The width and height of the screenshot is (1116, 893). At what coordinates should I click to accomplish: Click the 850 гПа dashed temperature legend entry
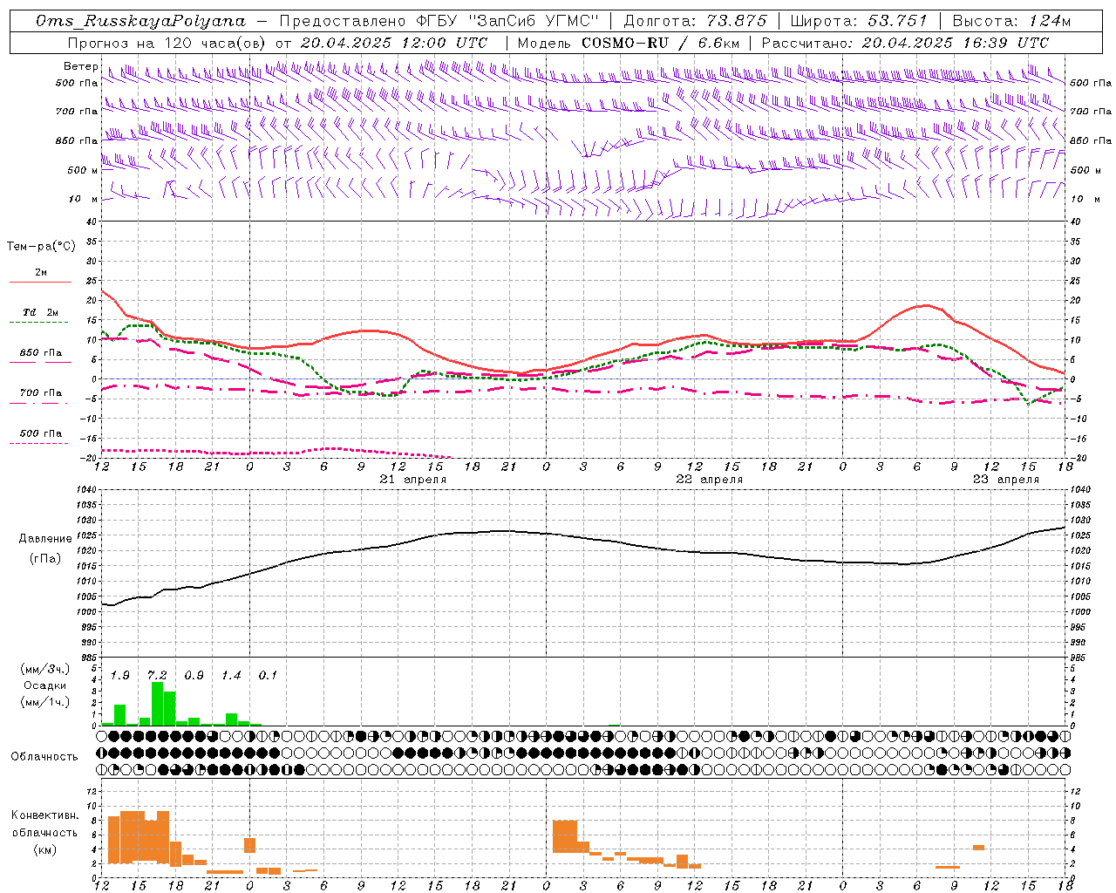tap(40, 357)
